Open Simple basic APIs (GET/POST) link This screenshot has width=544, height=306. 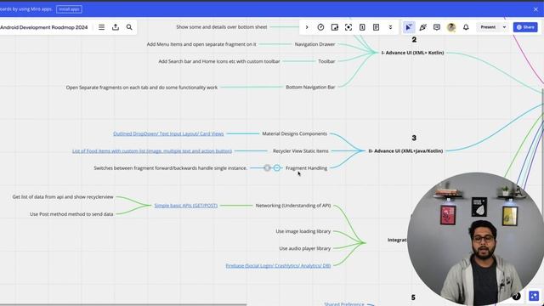pyautogui.click(x=186, y=206)
